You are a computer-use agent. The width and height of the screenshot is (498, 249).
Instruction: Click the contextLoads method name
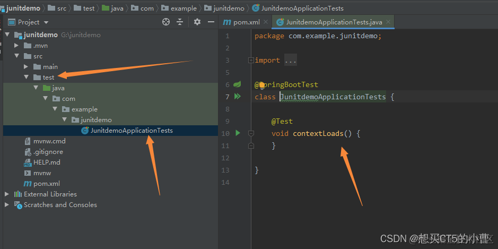(x=318, y=133)
